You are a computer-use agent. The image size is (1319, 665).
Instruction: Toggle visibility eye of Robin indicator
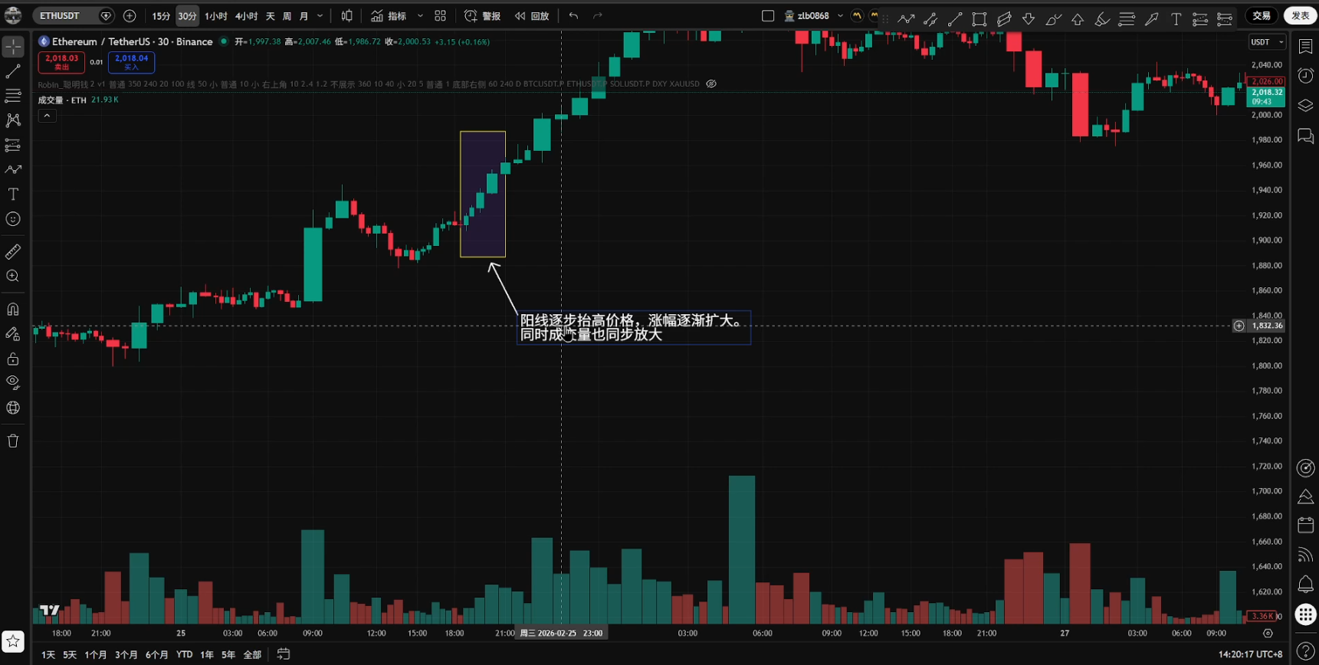click(711, 84)
